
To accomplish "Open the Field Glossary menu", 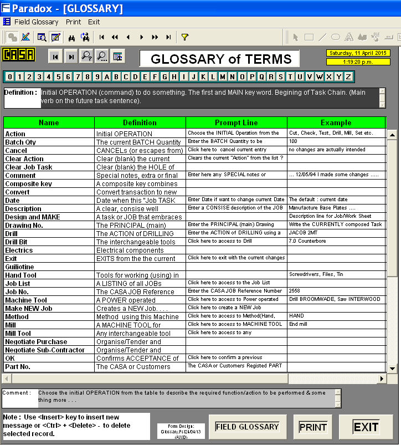I will click(36, 22).
